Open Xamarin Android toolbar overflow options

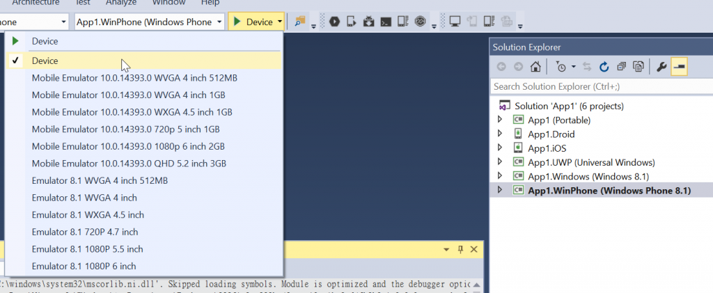pos(434,25)
